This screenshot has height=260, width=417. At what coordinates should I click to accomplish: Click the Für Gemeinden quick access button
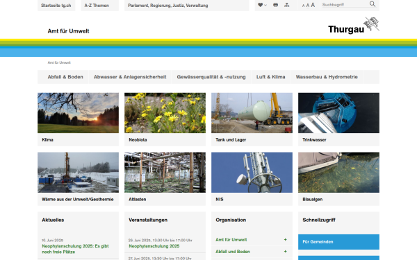[x=338, y=242]
